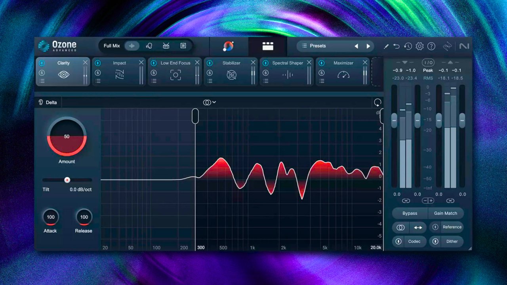Viewport: 507px width, 285px height.
Task: Open the Master Assistant colorful orb
Action: coord(228,46)
